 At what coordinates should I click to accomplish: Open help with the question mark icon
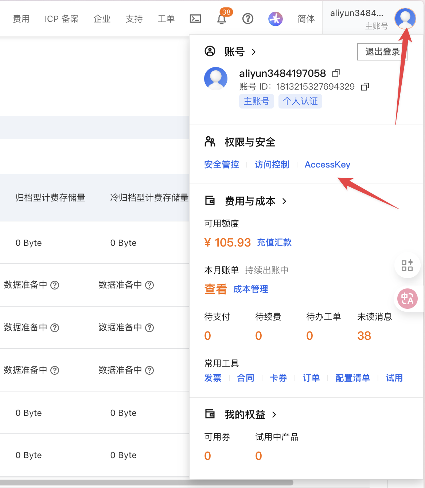(248, 19)
